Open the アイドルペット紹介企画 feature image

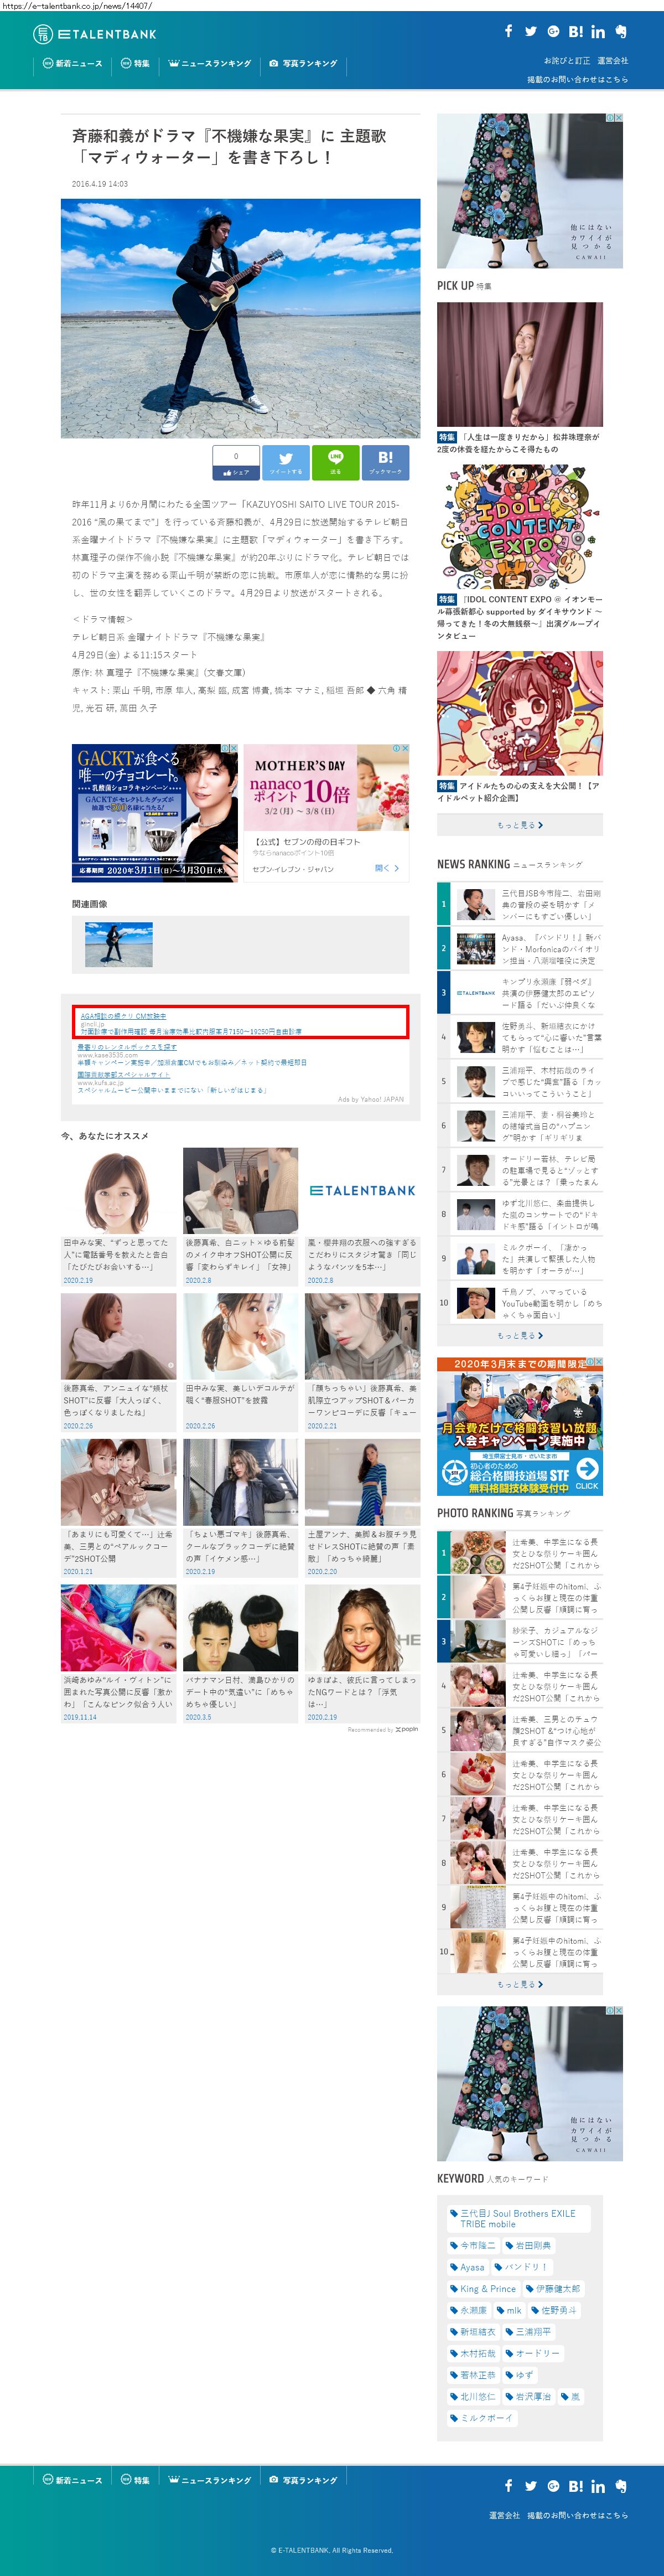tap(520, 714)
